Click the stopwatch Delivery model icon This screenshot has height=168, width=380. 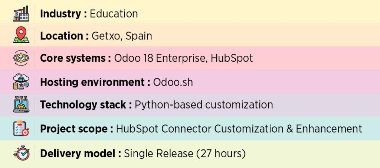(21, 153)
